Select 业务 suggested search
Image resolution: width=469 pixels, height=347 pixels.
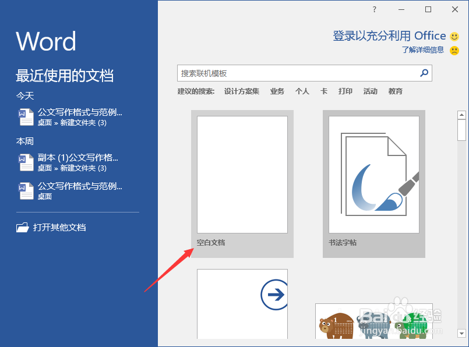click(277, 91)
